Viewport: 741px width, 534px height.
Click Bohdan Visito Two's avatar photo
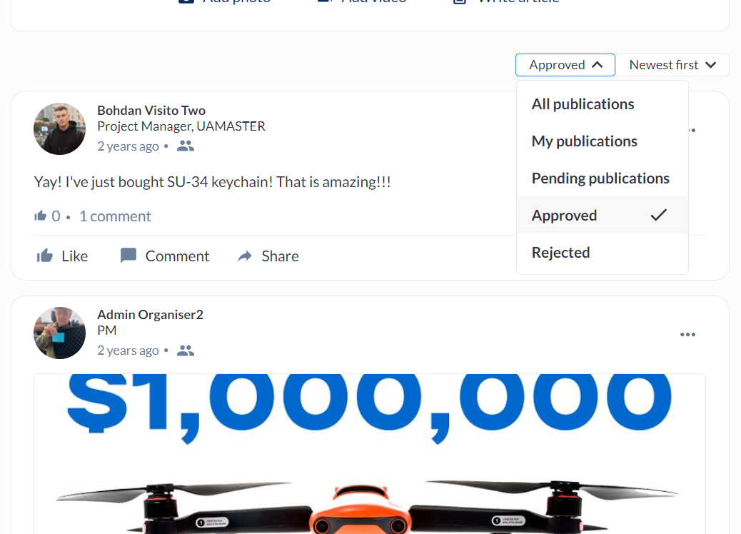click(59, 129)
